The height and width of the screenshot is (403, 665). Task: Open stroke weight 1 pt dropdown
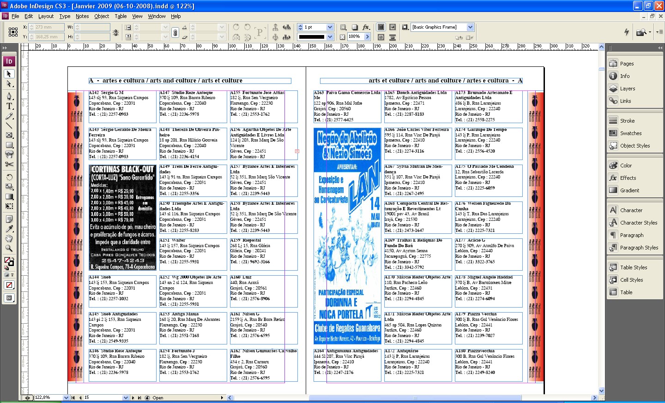pyautogui.click(x=330, y=27)
